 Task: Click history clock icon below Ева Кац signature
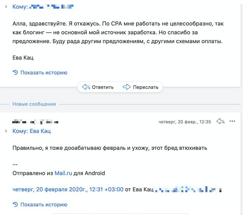pyautogui.click(x=15, y=73)
